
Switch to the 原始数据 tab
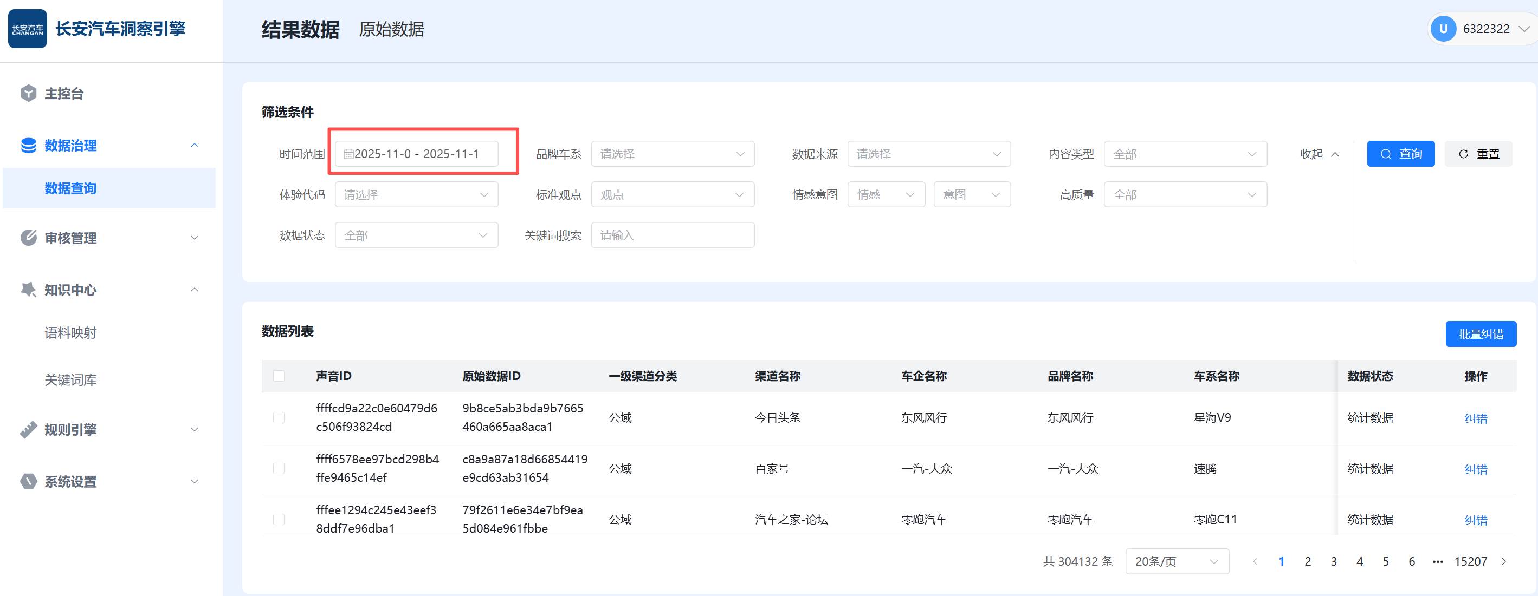[391, 29]
